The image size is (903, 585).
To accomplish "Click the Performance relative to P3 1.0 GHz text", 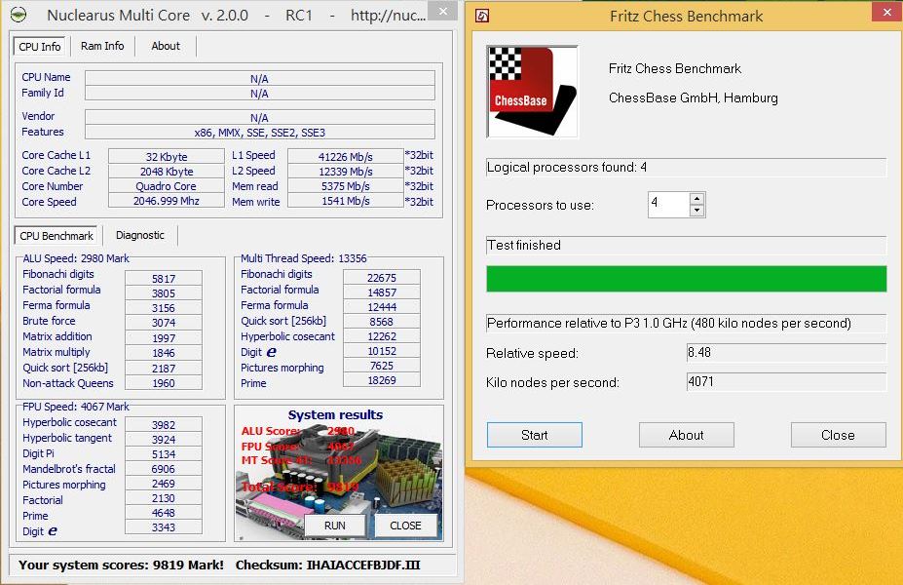I will (669, 323).
